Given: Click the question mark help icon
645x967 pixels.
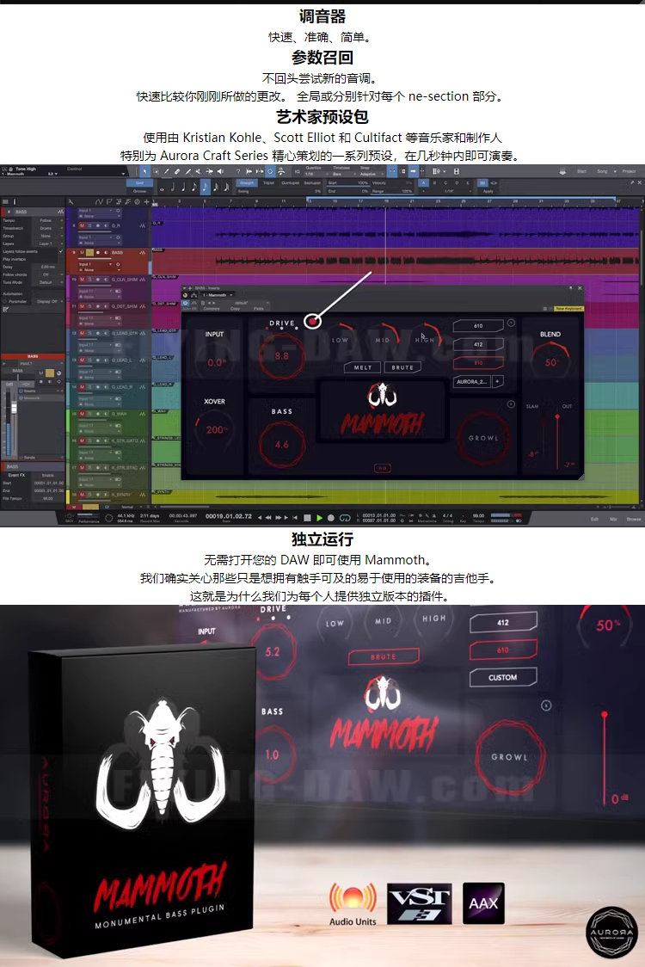Looking at the screenshot, I should point(238,171).
